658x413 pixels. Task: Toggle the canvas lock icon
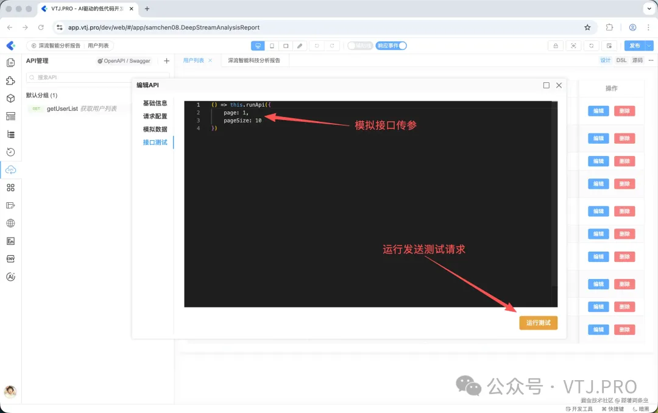coord(556,46)
